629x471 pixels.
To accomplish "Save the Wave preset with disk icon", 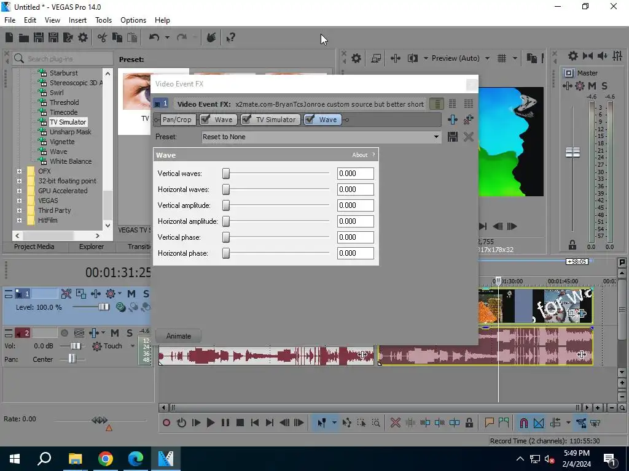I will pyautogui.click(x=453, y=137).
